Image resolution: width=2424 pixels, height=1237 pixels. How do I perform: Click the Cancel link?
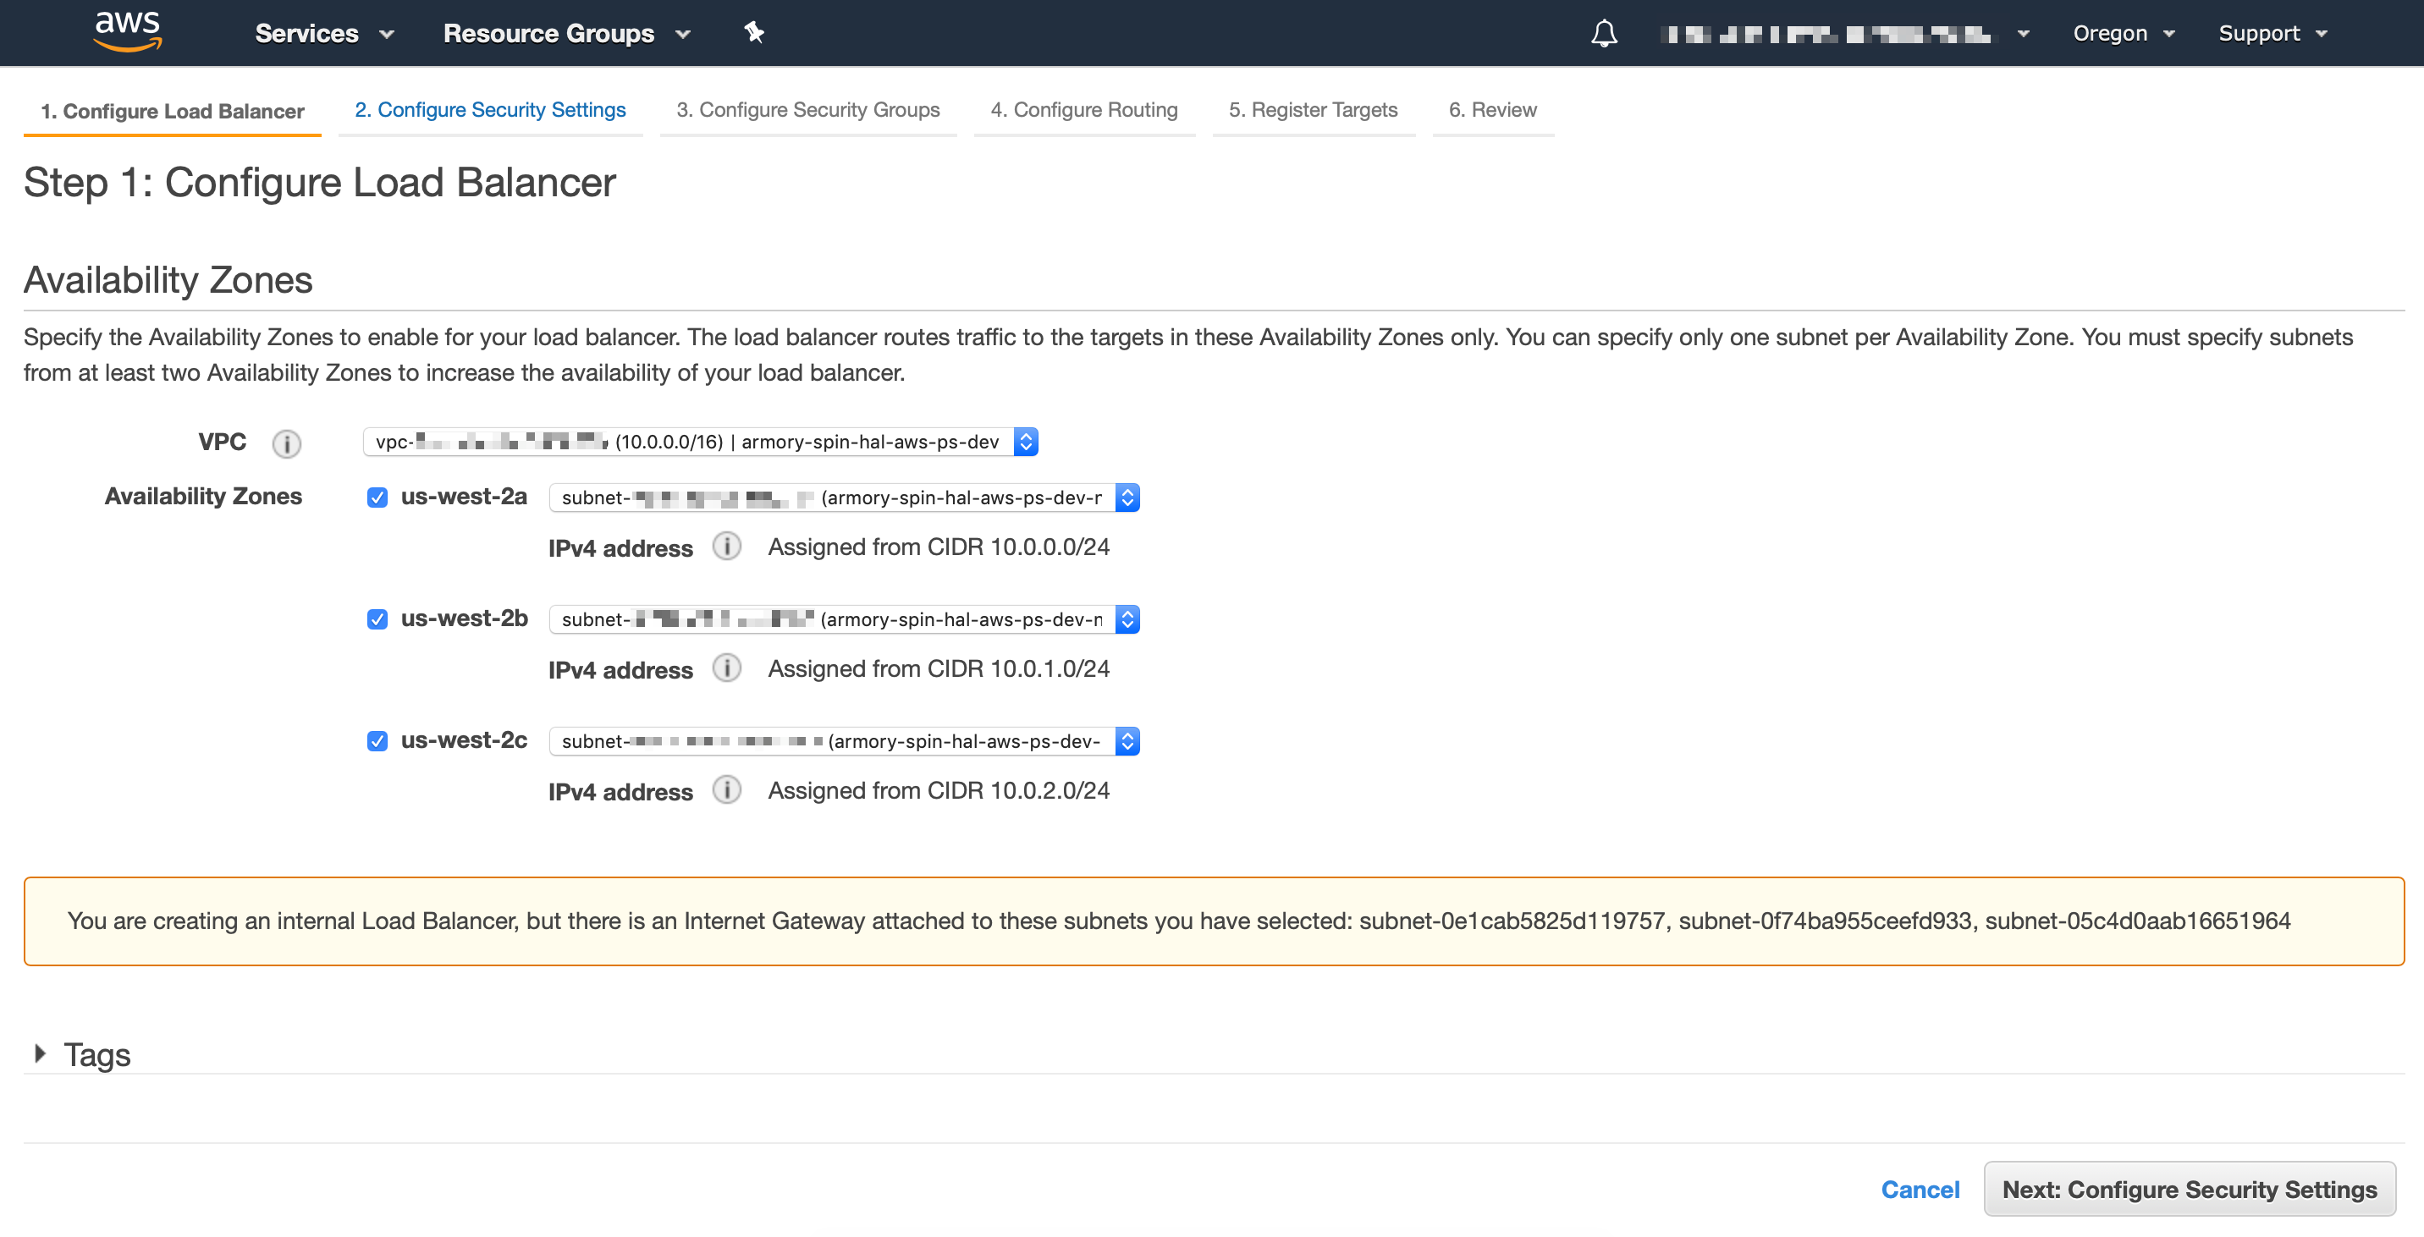click(1920, 1189)
